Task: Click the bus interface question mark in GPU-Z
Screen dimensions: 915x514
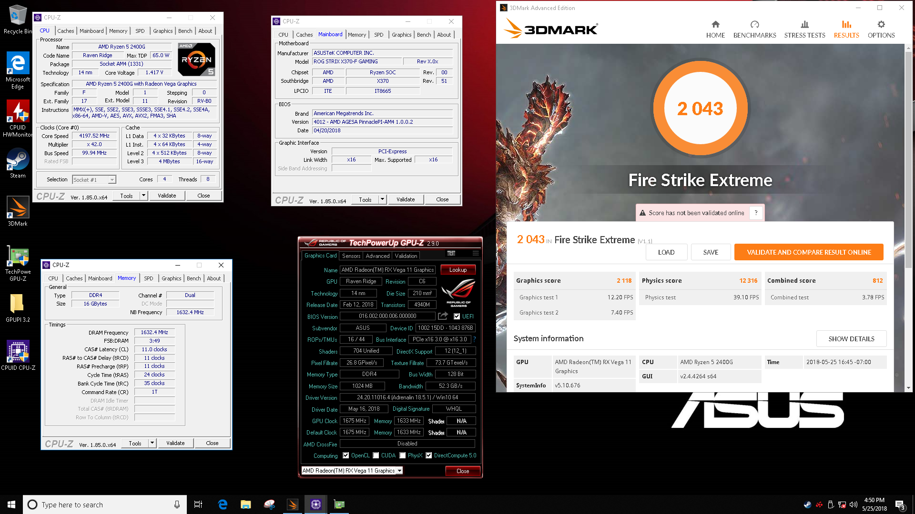Action: [474, 339]
